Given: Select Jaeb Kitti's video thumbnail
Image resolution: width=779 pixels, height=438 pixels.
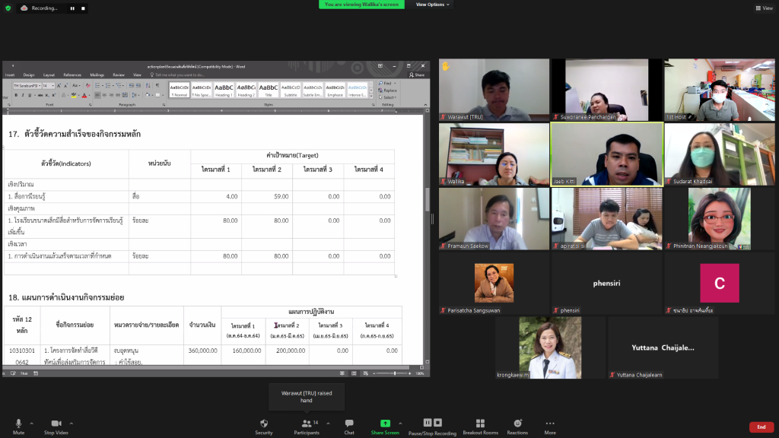Looking at the screenshot, I should pyautogui.click(x=606, y=154).
